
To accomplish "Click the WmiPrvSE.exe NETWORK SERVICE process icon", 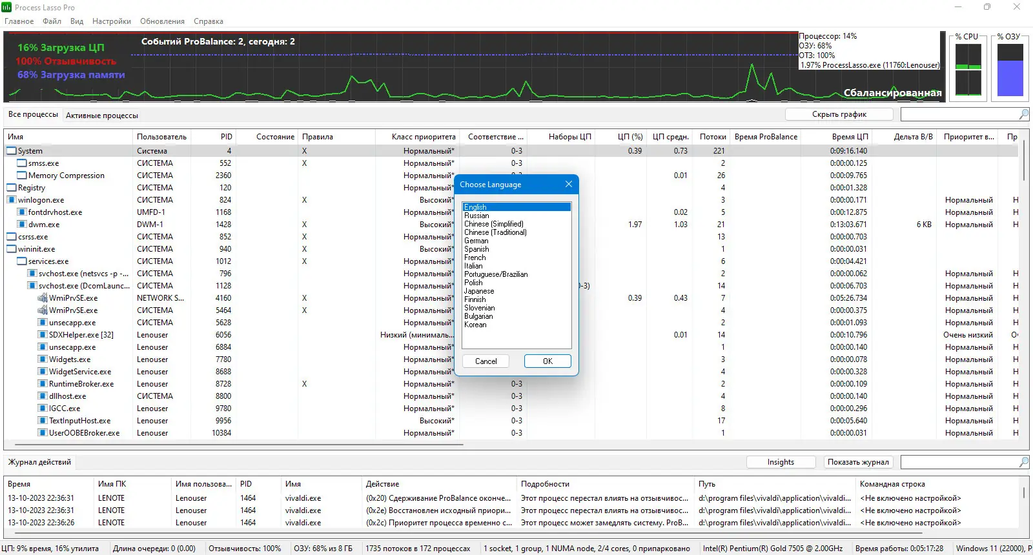I will pyautogui.click(x=43, y=298).
